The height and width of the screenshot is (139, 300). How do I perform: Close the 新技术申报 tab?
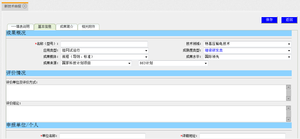(25, 6)
